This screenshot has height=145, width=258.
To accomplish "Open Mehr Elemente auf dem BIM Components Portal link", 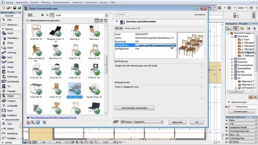I will pos(53,117).
